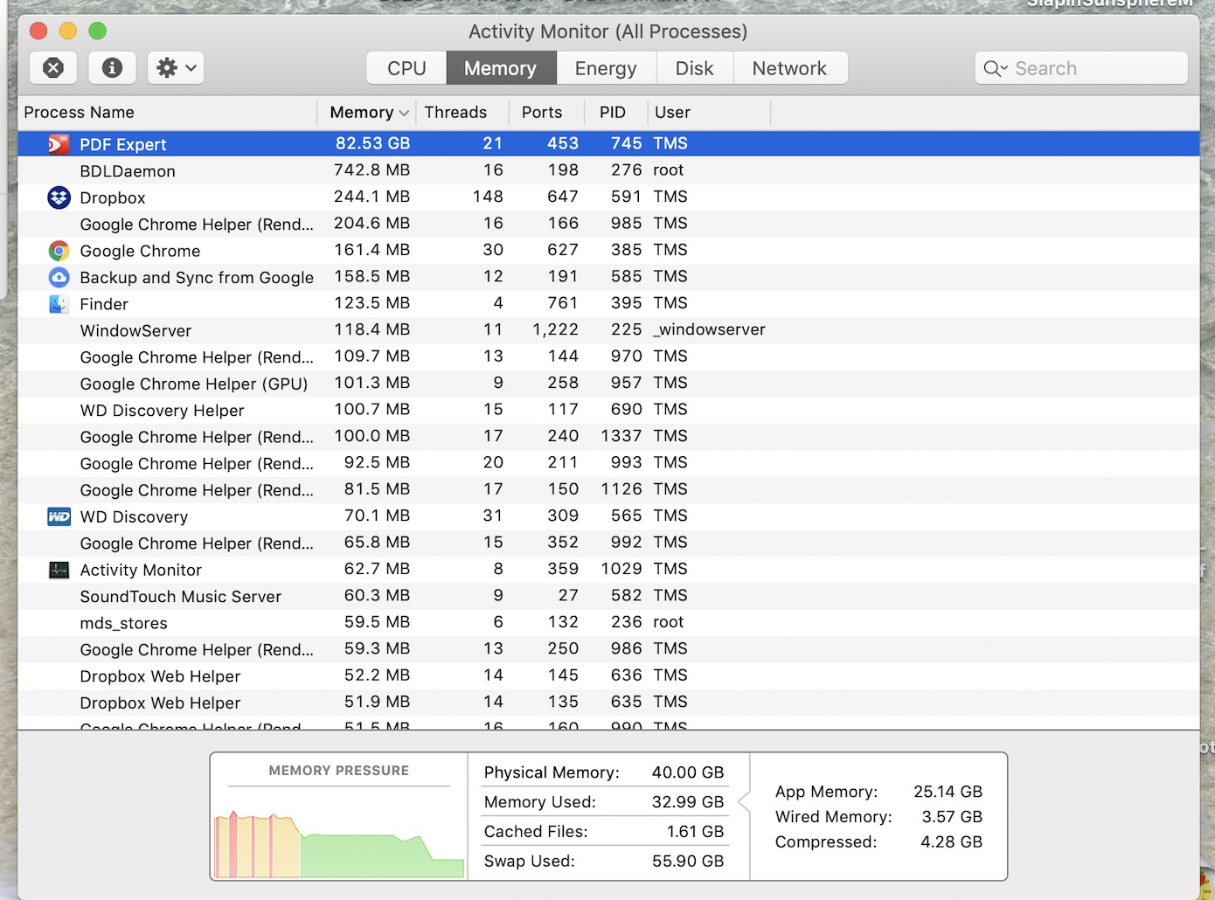The width and height of the screenshot is (1215, 900).
Task: Click the Cached Files 1.61 GB value
Action: point(695,832)
